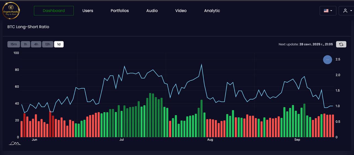The height and width of the screenshot is (155, 354).
Task: Click the refresh icon beside Next update
Action: 341,44
